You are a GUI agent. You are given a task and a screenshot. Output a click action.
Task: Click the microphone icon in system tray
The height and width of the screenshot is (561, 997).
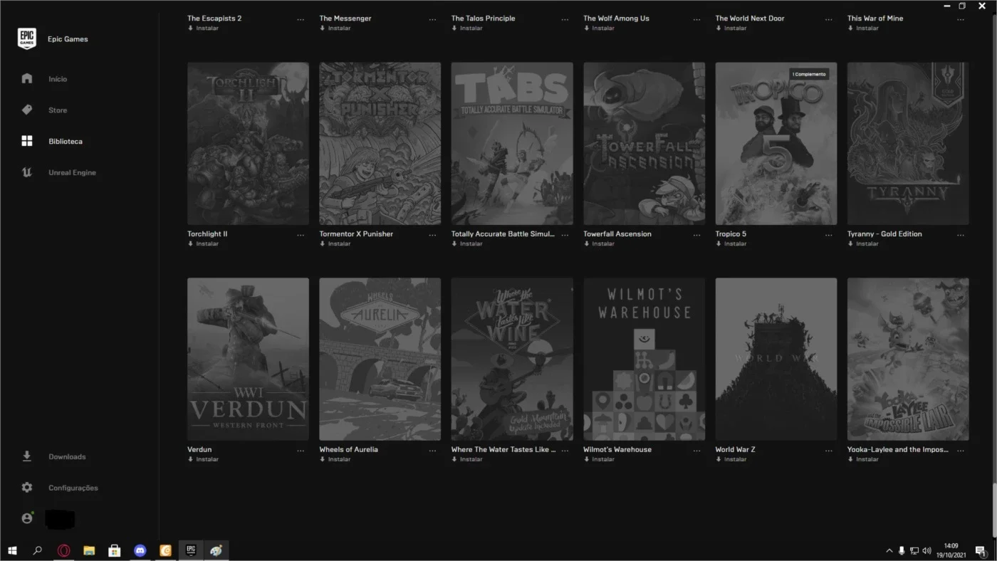(902, 550)
